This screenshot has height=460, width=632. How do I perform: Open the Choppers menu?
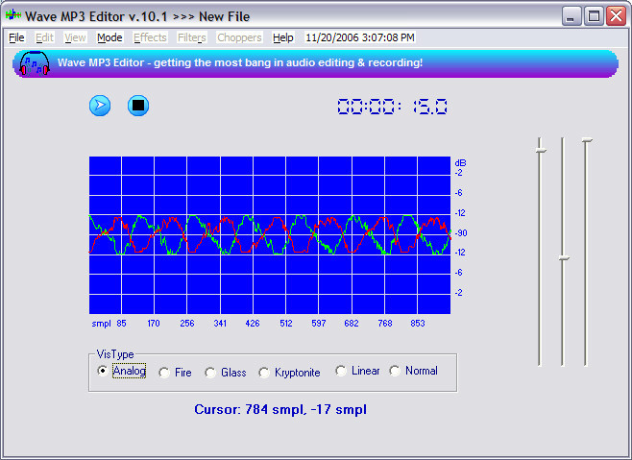click(239, 37)
